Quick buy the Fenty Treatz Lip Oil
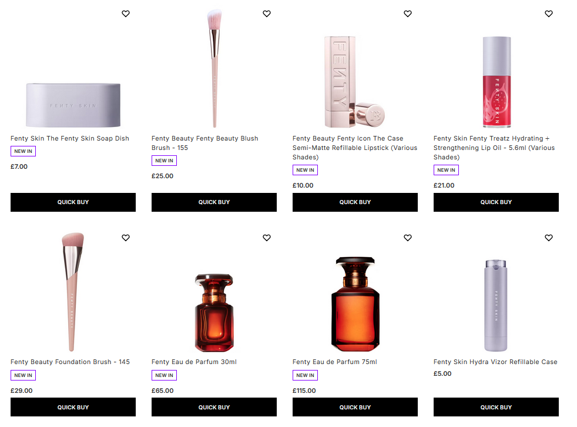This screenshot has height=427, width=577. pos(496,202)
